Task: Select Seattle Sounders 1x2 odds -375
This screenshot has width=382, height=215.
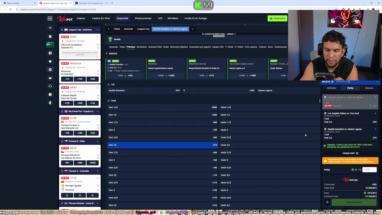Action: (x=144, y=90)
